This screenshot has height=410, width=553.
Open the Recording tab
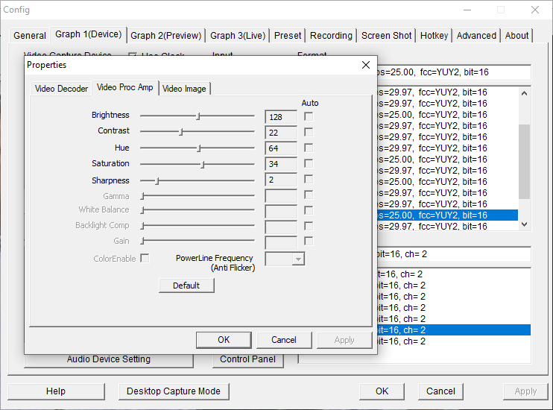[x=331, y=36]
